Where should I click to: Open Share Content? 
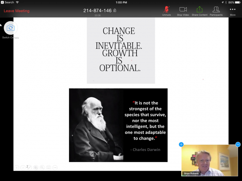click(200, 11)
